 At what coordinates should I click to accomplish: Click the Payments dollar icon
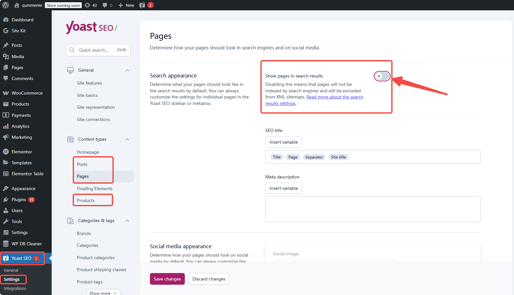[x=6, y=115]
